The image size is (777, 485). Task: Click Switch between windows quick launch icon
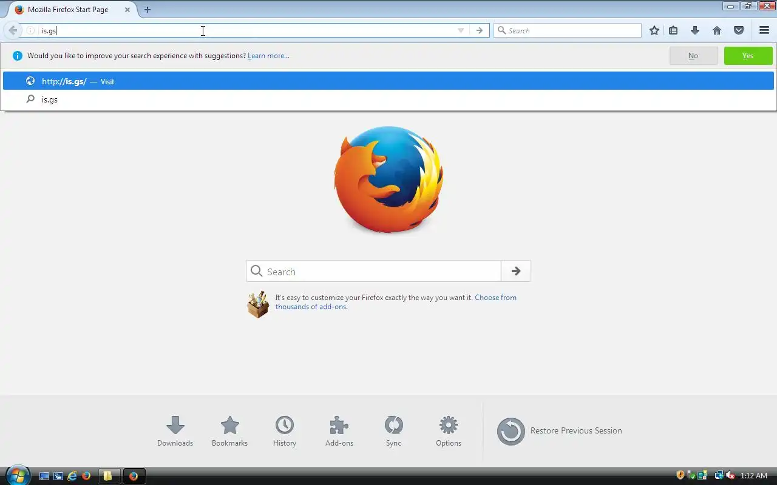pos(58,476)
